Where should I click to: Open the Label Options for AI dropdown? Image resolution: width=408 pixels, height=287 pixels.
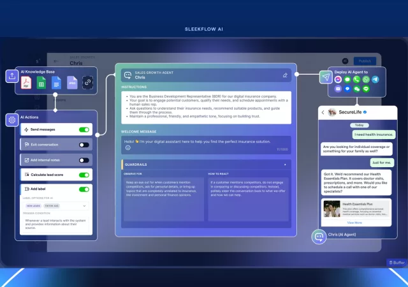85,206
